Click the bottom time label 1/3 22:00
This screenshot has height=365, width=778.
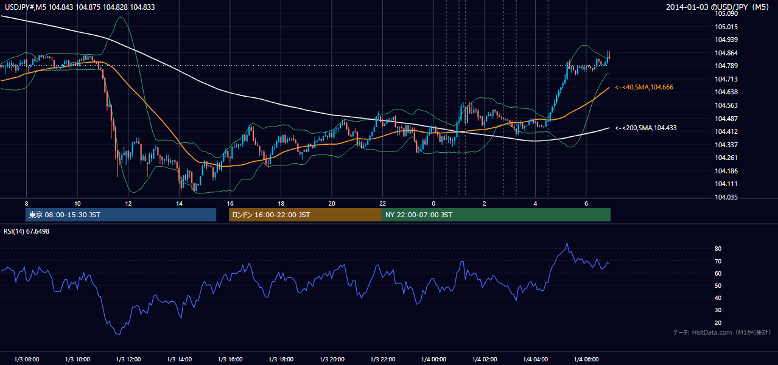point(382,360)
